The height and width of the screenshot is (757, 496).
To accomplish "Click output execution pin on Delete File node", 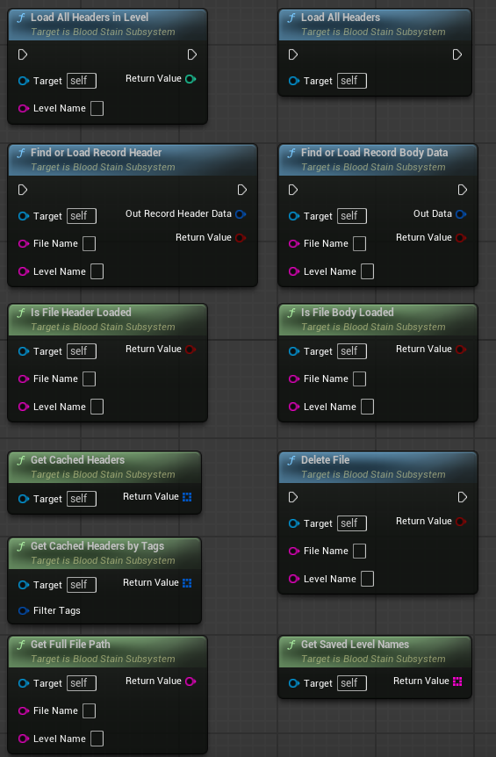I will [x=463, y=497].
